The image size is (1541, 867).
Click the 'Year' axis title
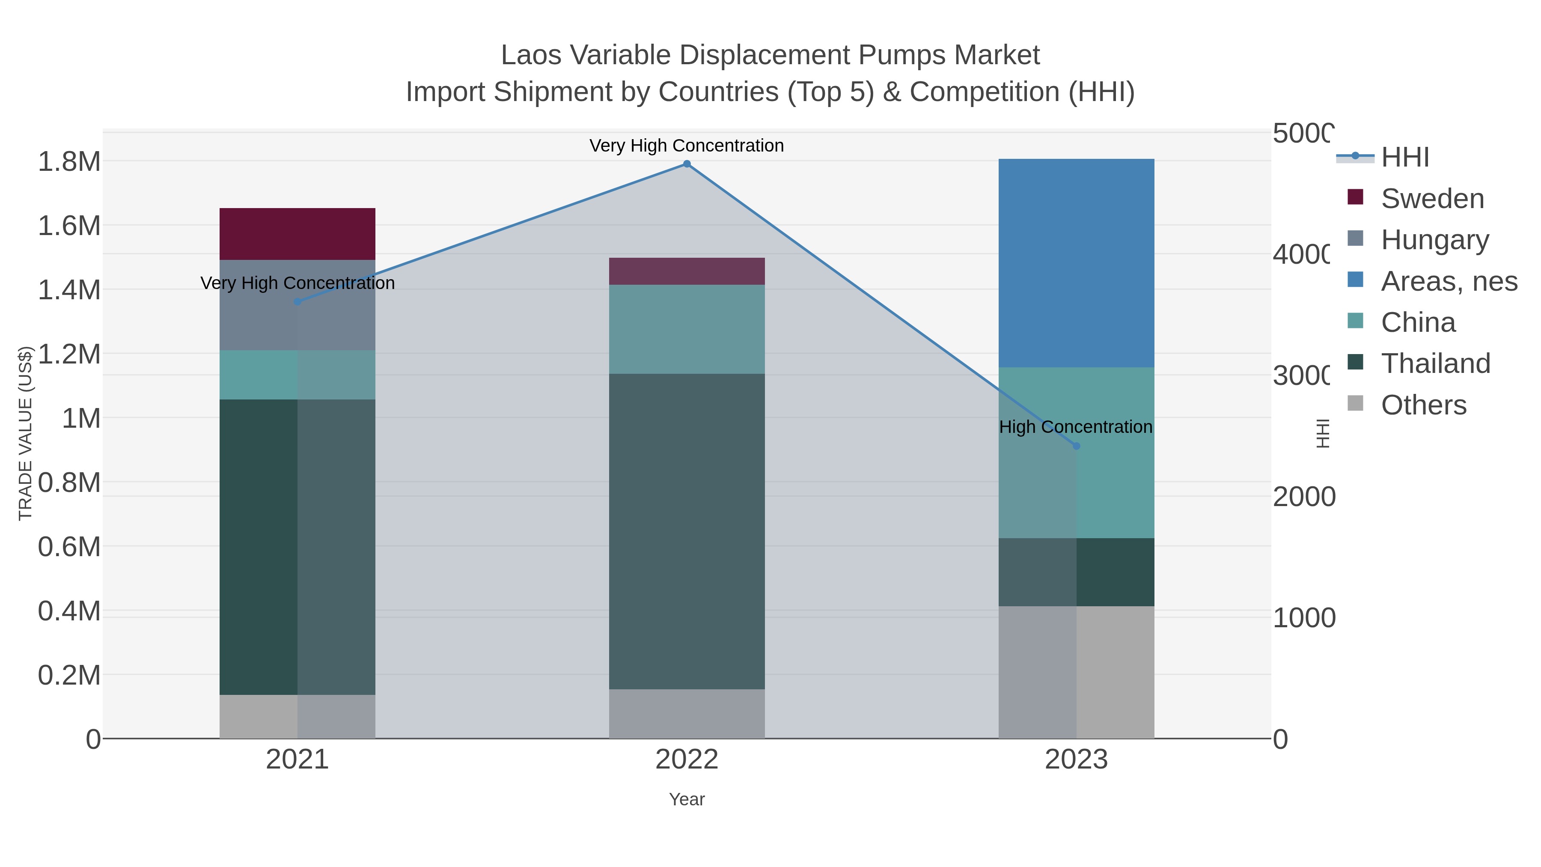(687, 799)
